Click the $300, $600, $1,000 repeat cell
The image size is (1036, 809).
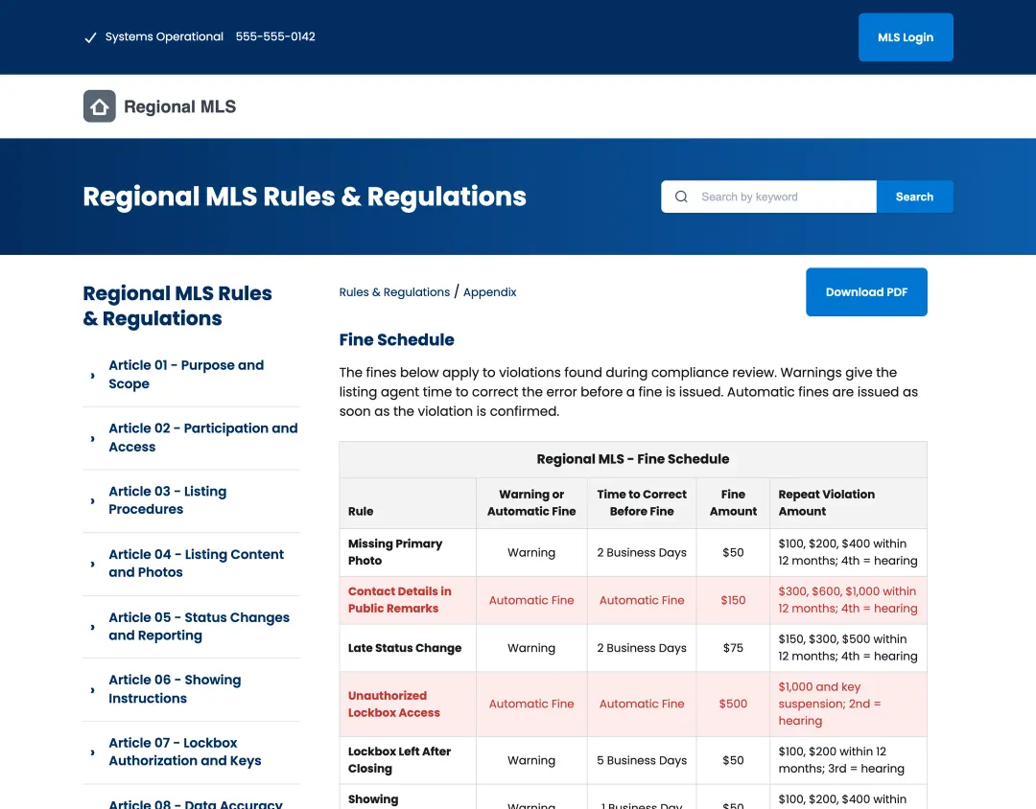click(848, 600)
